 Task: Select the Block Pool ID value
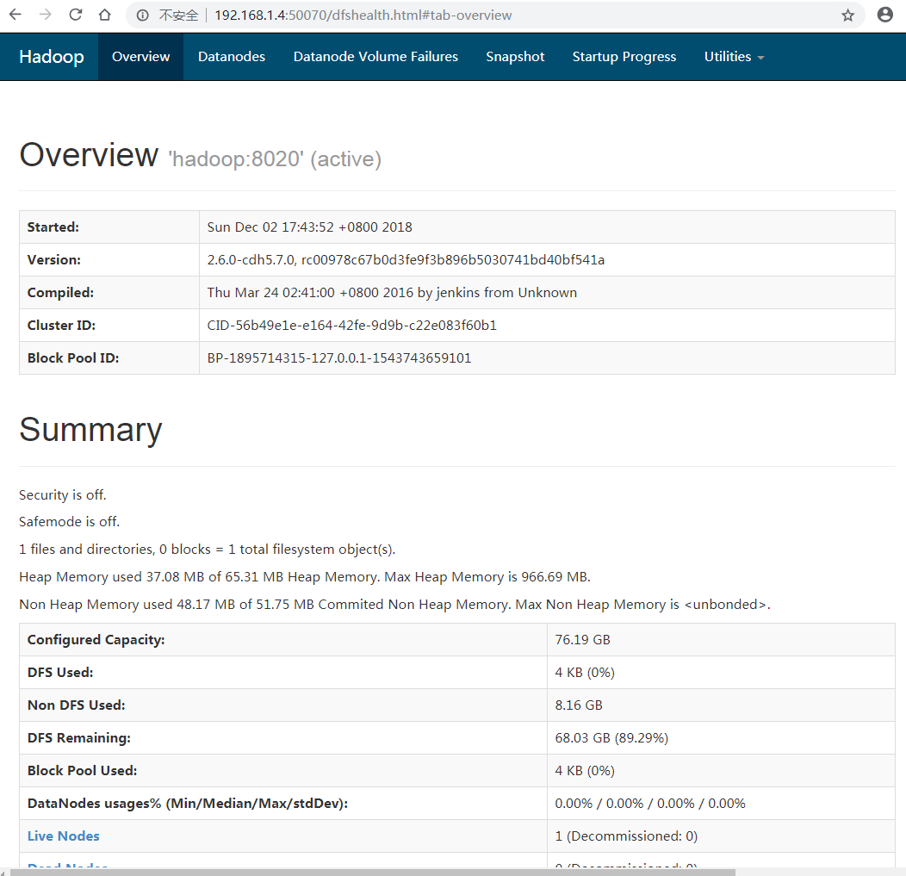(339, 358)
